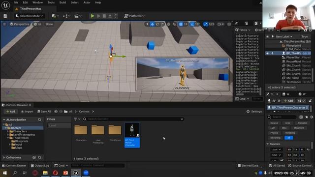This screenshot has width=315, height=177.
Task: Toggle favorites star filter in Details
Action: pyautogui.click(x=307, y=117)
